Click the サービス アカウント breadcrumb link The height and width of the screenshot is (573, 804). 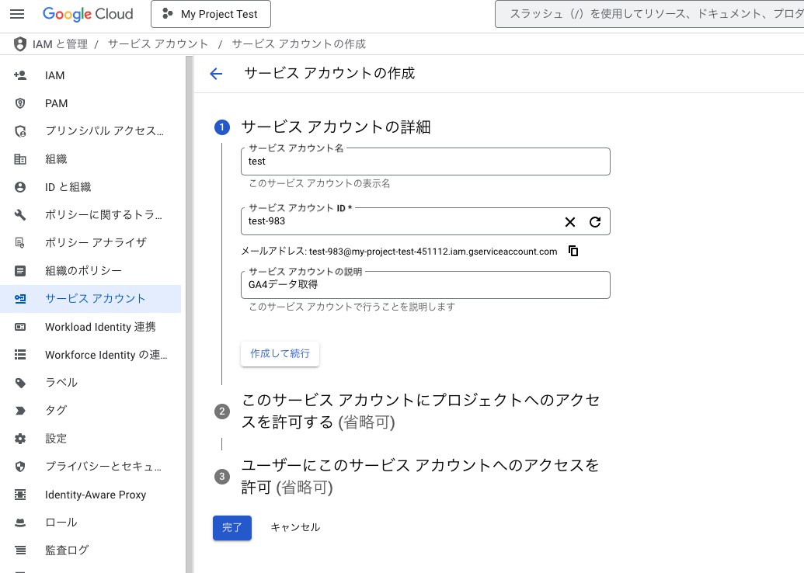pyautogui.click(x=158, y=44)
